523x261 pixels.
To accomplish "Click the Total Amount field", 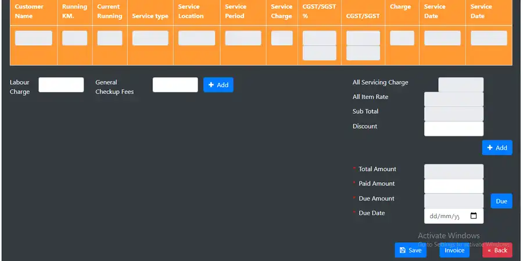I will coord(454,172).
